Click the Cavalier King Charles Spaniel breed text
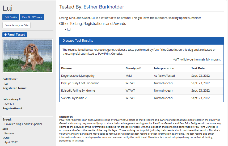Image resolution: width=228 pixels, height=146 pixels. [23, 124]
